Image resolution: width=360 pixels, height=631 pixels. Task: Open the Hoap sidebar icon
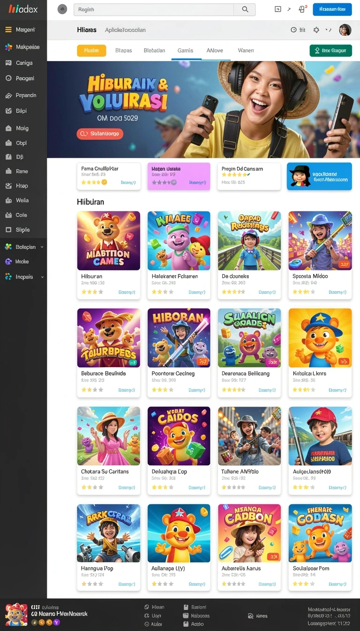coord(8,186)
